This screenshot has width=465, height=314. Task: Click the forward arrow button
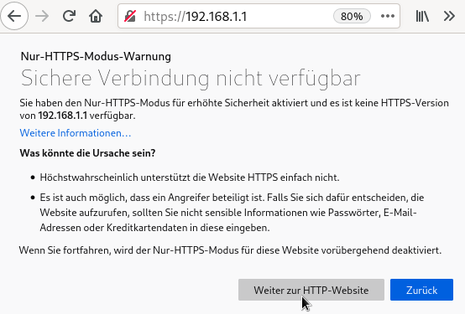42,16
